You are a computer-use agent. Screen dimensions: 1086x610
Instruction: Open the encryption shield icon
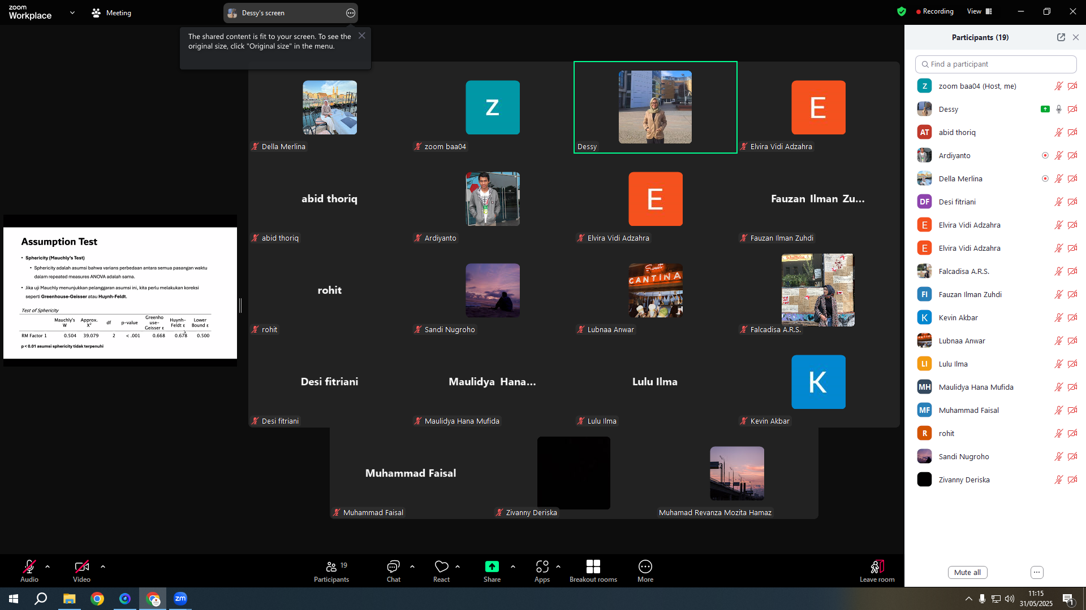(x=902, y=11)
